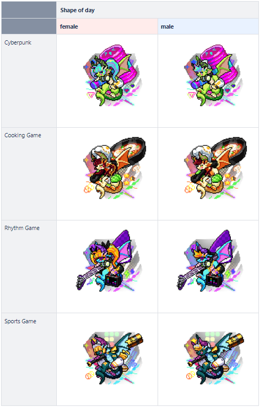
Task: Click the Shape of day header
Action: pos(77,10)
